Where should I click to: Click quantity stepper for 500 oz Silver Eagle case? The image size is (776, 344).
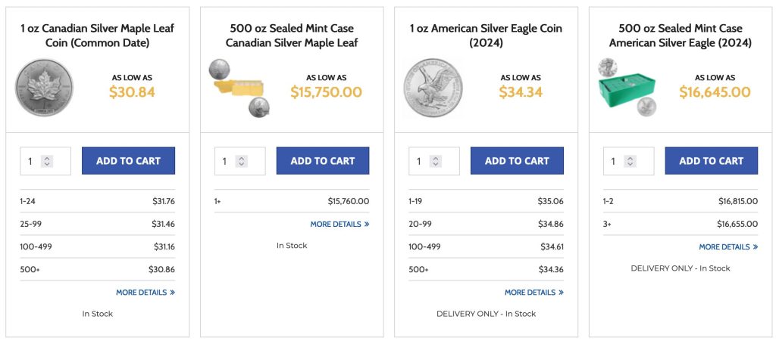(630, 161)
